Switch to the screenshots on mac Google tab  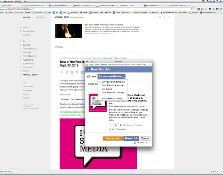[x=154, y=6]
